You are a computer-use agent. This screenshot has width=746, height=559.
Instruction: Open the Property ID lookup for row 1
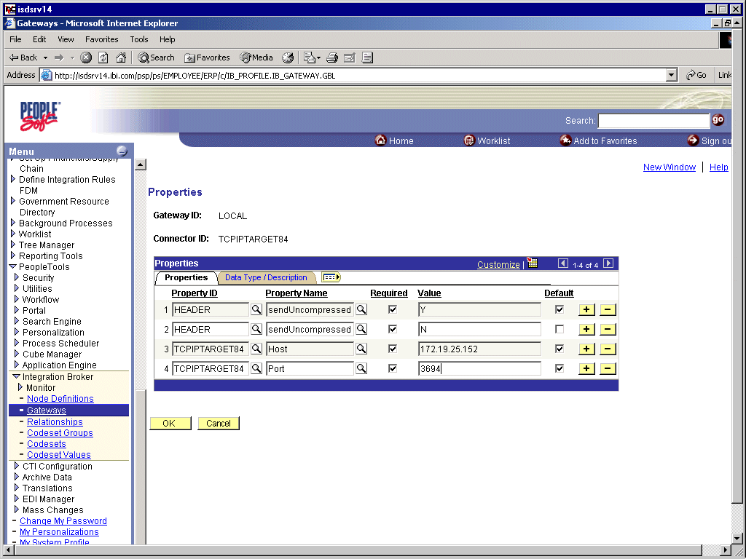click(x=256, y=309)
